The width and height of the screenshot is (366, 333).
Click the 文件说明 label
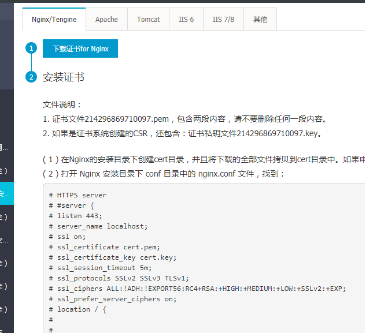(62, 104)
